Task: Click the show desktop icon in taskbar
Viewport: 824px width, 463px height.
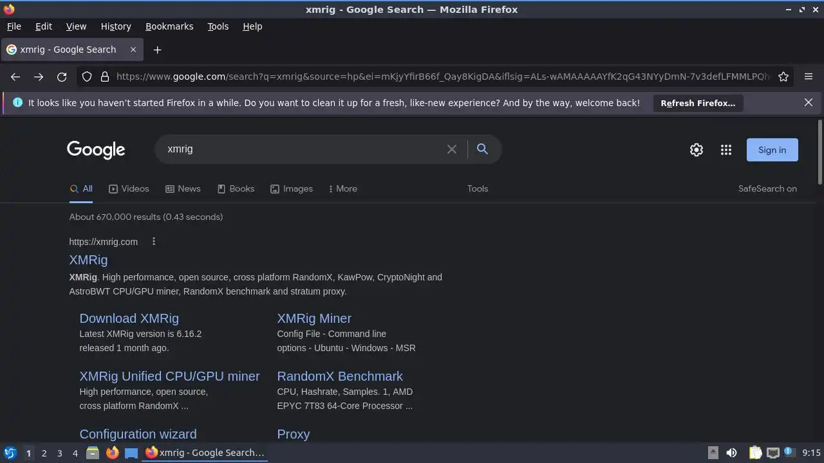Action: [131, 453]
